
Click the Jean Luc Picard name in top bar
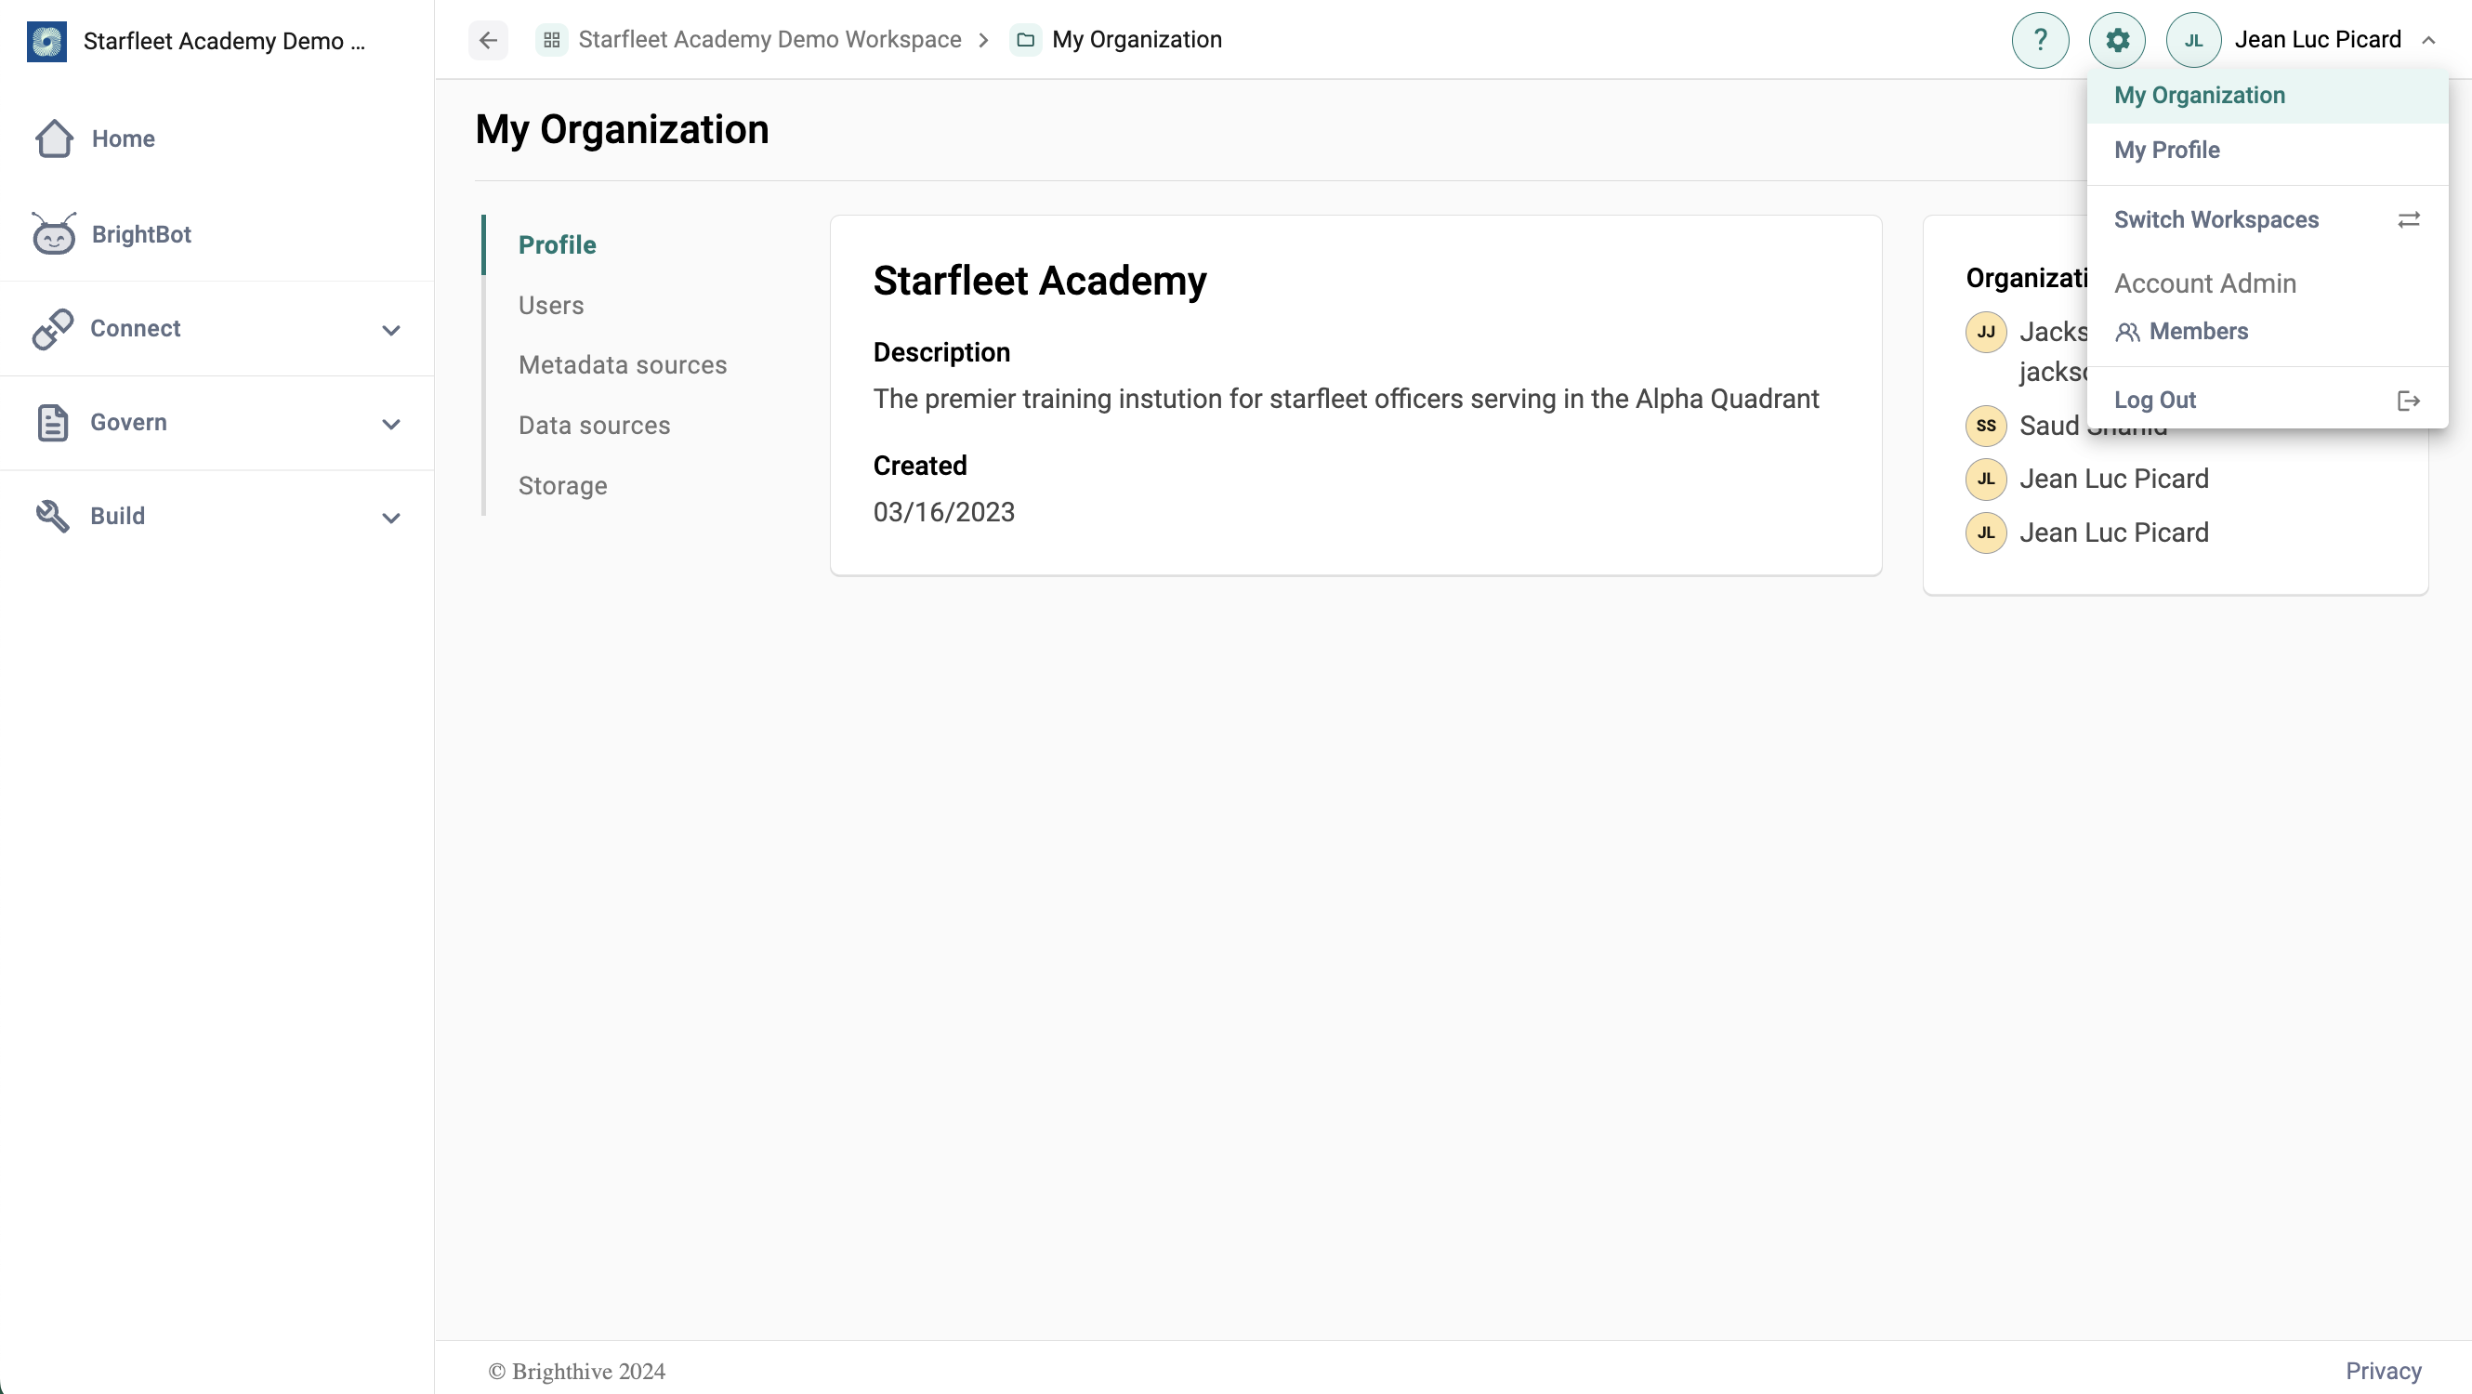pyautogui.click(x=2318, y=40)
